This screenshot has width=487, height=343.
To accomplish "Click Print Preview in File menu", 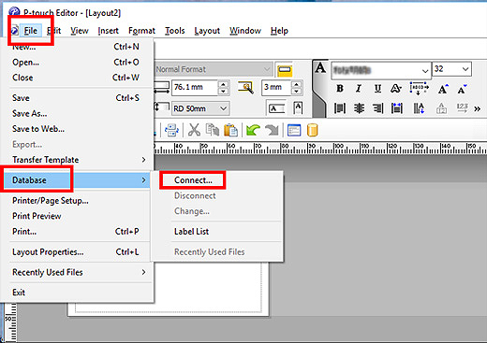I will coord(37,216).
